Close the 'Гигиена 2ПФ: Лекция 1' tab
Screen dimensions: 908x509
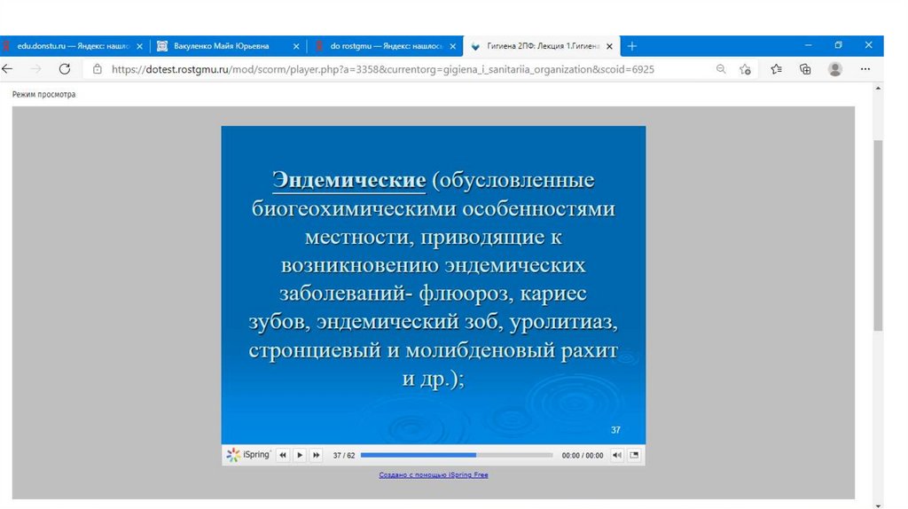tap(609, 46)
